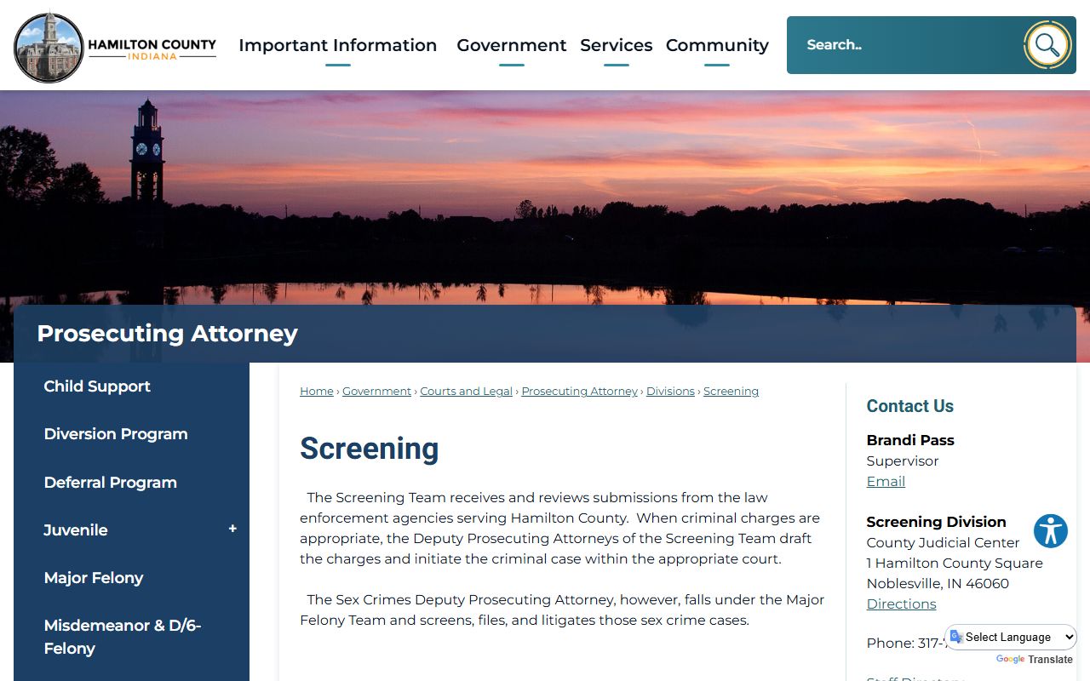Open Diversion Program in sidebar

tap(116, 434)
